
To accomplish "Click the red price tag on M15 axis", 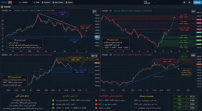I will coord(97,63).
